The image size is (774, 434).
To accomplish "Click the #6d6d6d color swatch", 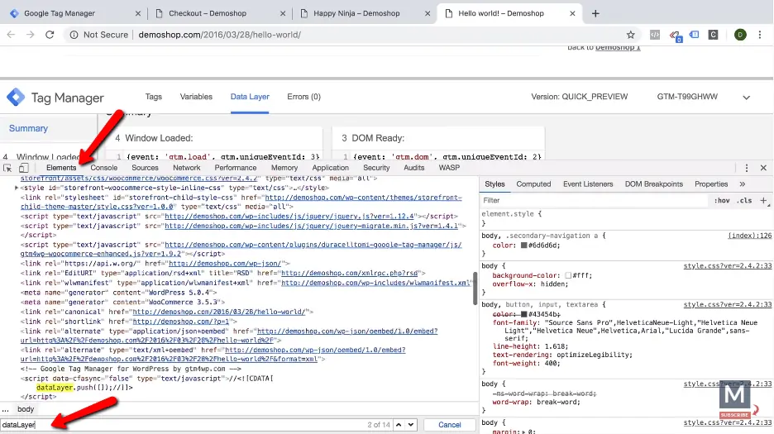I will [x=523, y=246].
